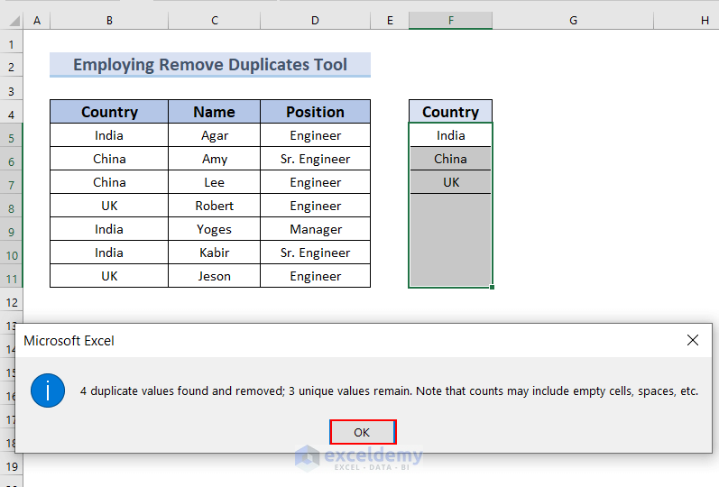719x487 pixels.
Task: Click the Lee name cell
Action: point(214,182)
